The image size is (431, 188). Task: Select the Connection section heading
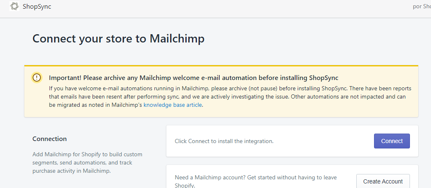coord(50,139)
